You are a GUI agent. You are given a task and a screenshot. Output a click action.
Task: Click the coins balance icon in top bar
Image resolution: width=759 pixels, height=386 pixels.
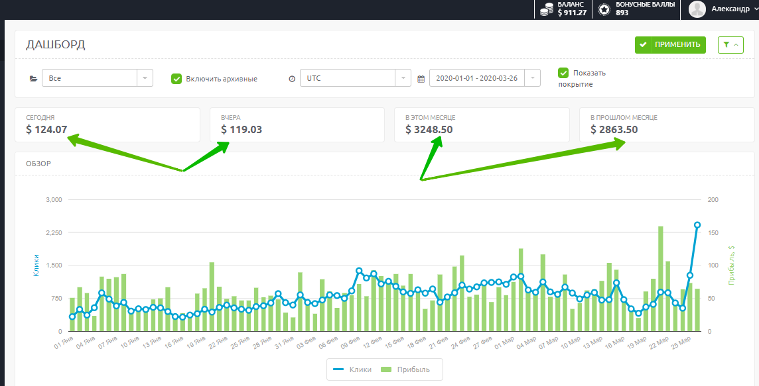(547, 9)
